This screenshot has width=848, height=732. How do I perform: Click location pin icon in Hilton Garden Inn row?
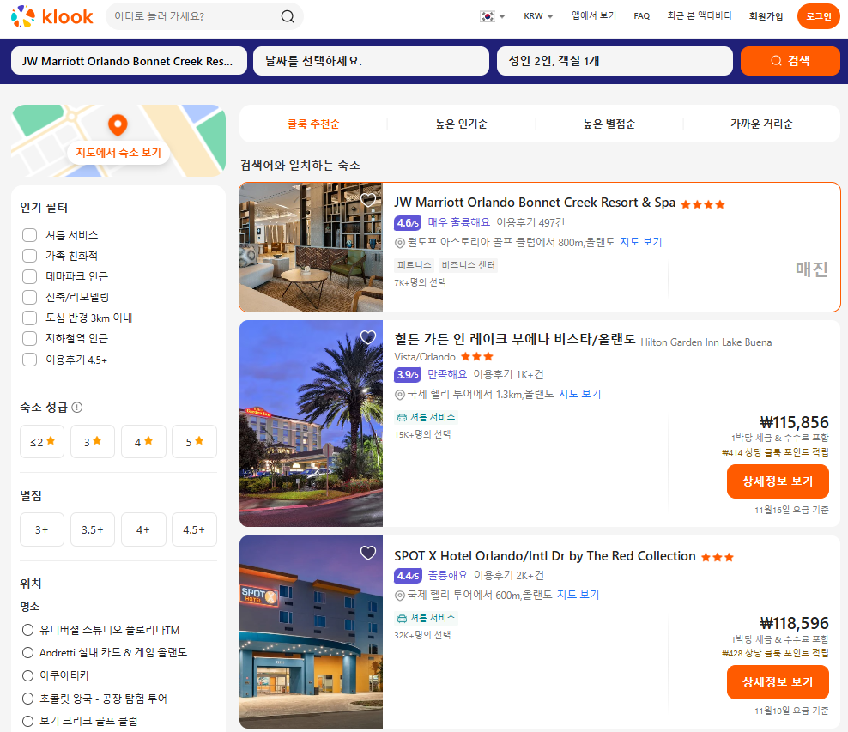[x=400, y=395]
